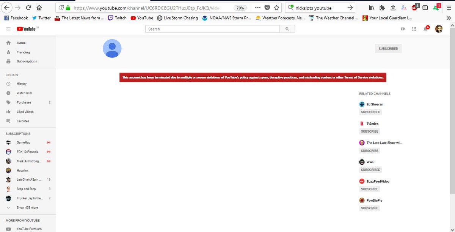The image size is (455, 232).
Task: Toggle the SUBSCRIBED button under WWE
Action: tap(370, 170)
